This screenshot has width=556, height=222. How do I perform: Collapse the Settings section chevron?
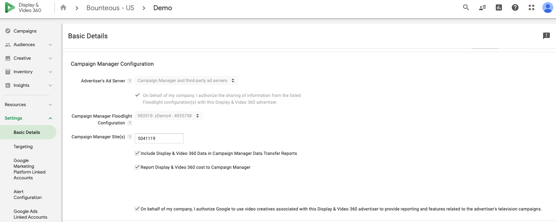point(50,118)
